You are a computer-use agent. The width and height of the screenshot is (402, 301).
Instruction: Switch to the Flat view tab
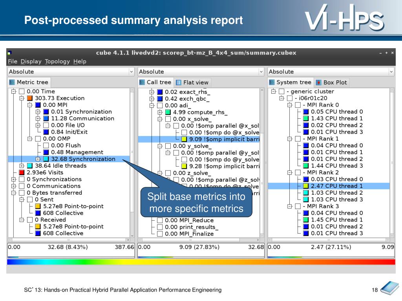(x=192, y=82)
